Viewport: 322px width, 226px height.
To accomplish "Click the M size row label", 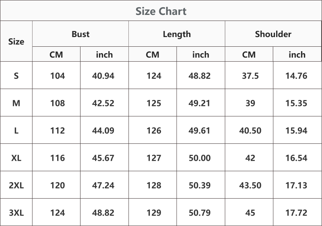I will click(x=16, y=103).
